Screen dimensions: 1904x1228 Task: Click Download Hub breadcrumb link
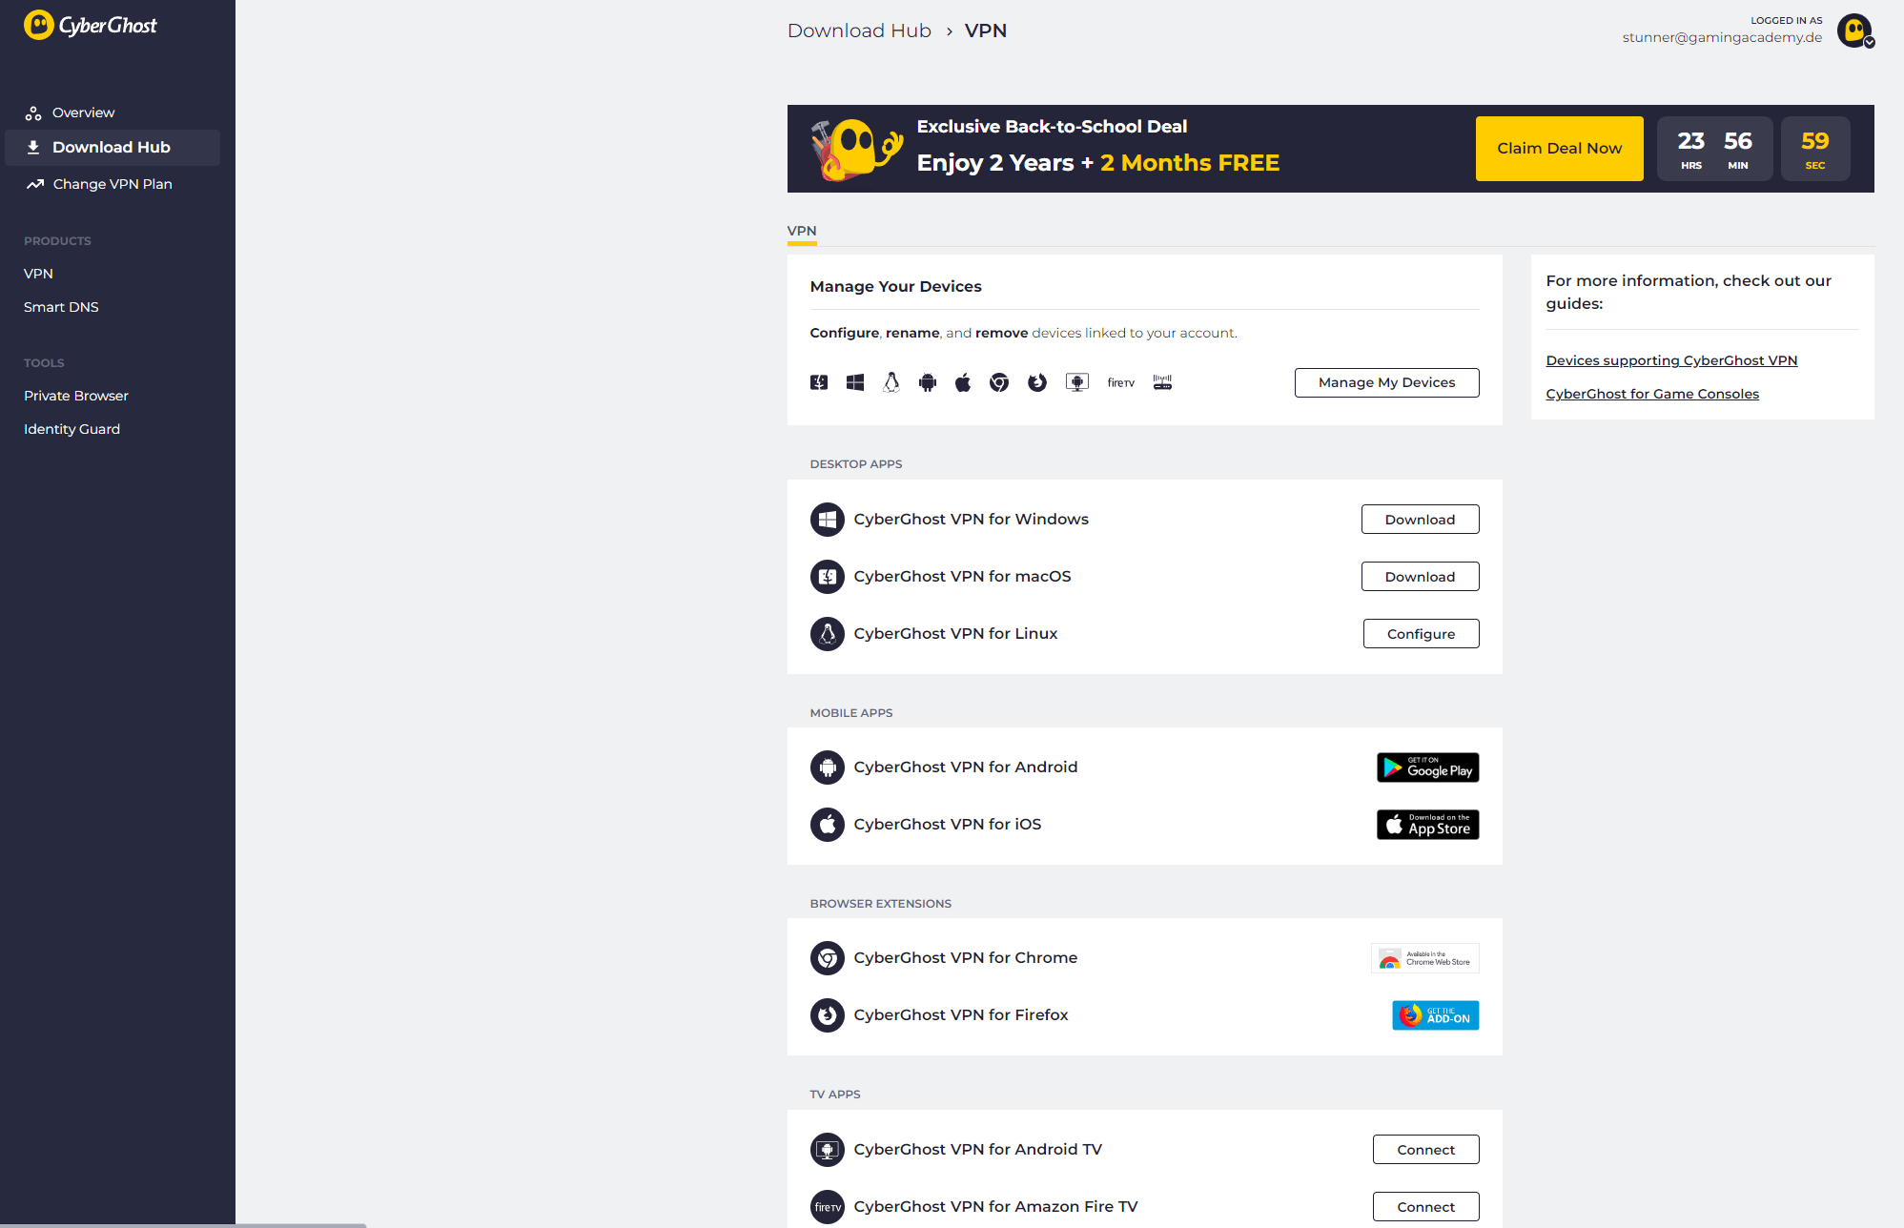[859, 31]
